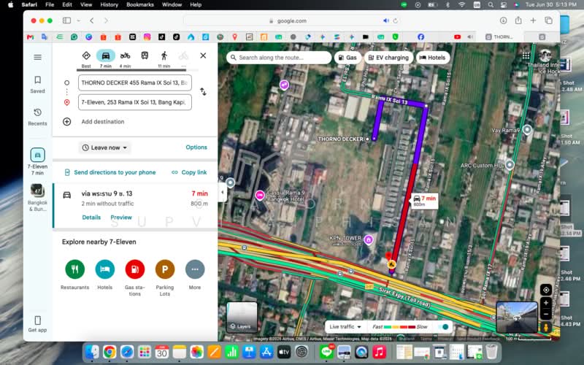Open Music from the Dock
This screenshot has width=584, height=365.
click(x=379, y=352)
